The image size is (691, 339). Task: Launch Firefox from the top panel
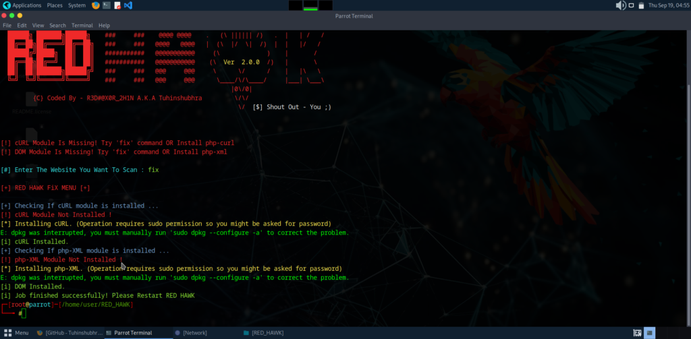tap(96, 5)
